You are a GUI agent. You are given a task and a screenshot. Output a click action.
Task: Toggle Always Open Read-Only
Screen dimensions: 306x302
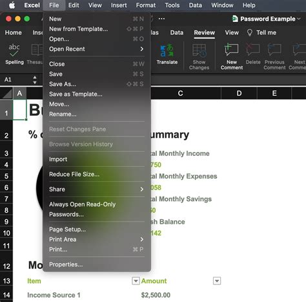pos(97,204)
